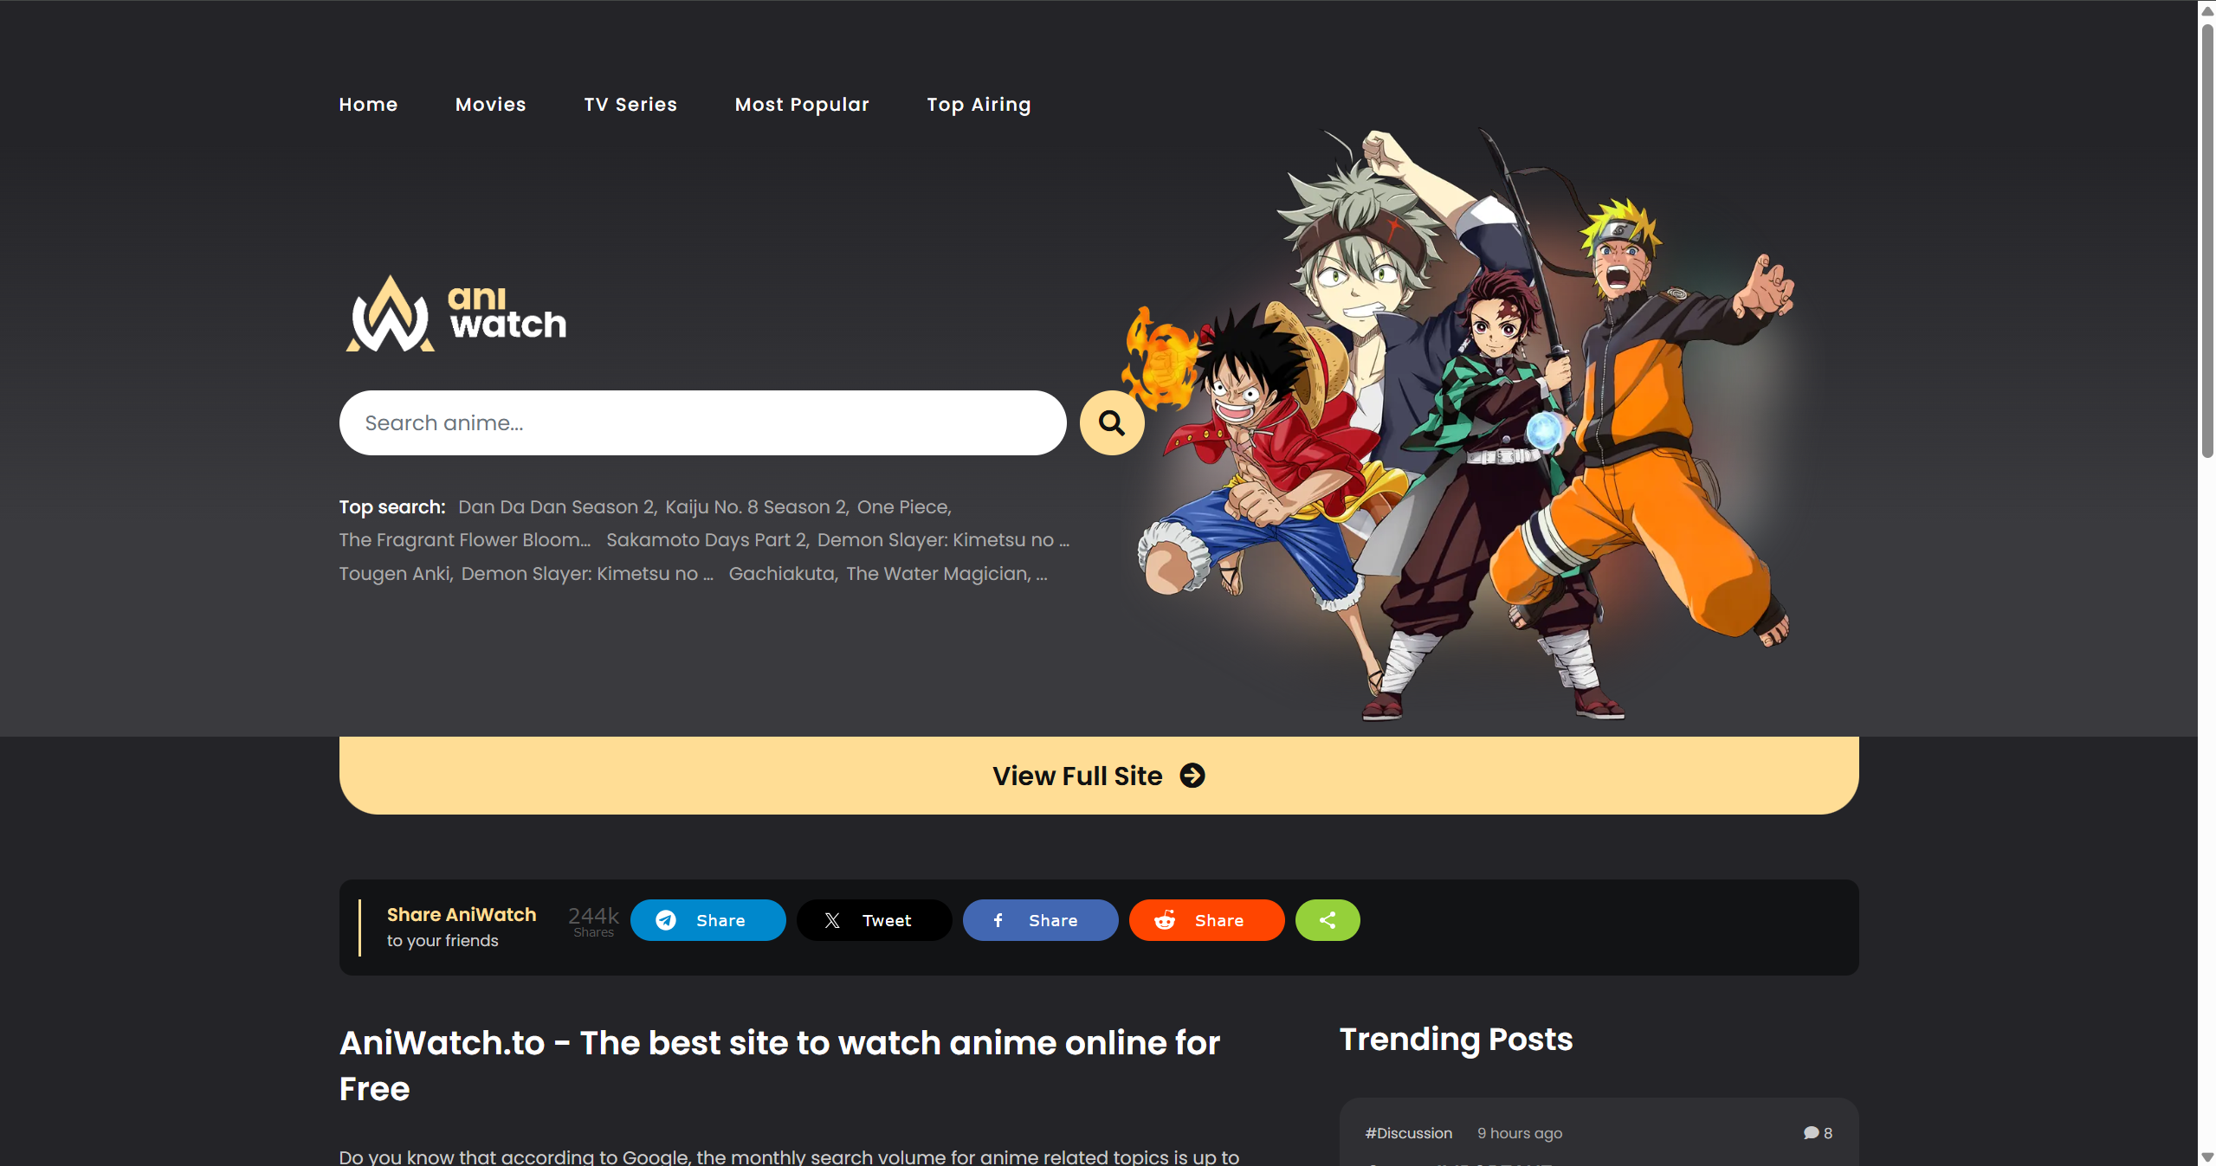Select One Piece top search link
This screenshot has width=2216, height=1166.
(x=904, y=507)
